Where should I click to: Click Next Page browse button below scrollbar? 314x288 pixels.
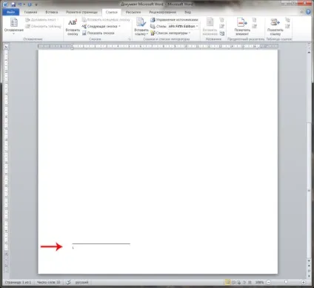[x=309, y=276]
